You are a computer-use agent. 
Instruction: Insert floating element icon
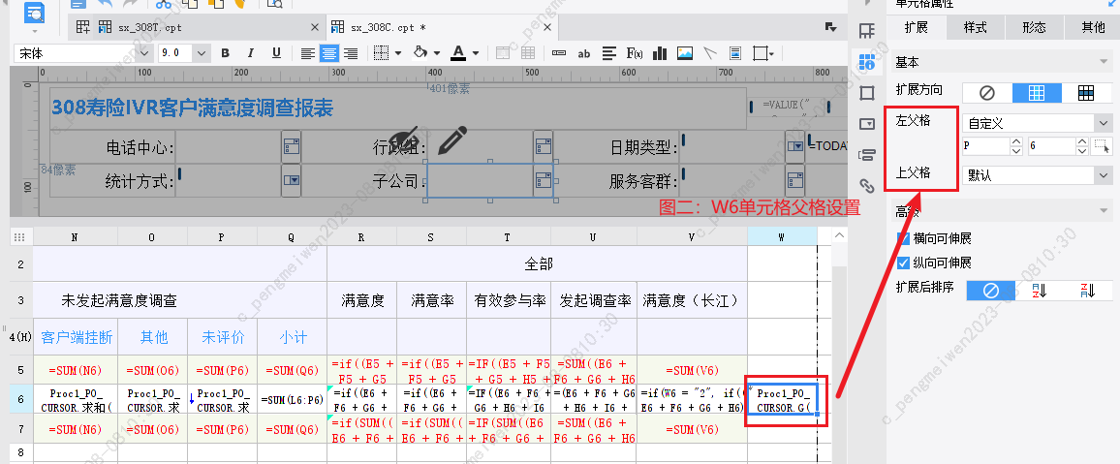762,53
